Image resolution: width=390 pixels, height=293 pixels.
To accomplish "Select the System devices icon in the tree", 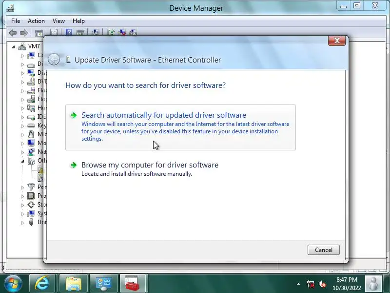I will [x=31, y=213].
